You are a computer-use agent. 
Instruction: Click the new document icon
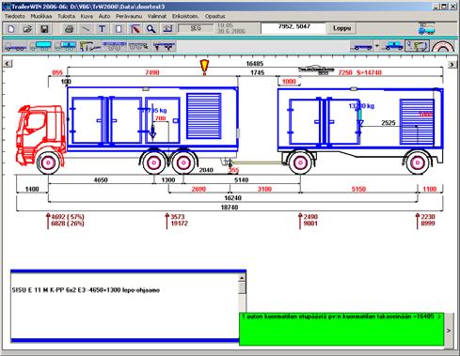tap(11, 29)
